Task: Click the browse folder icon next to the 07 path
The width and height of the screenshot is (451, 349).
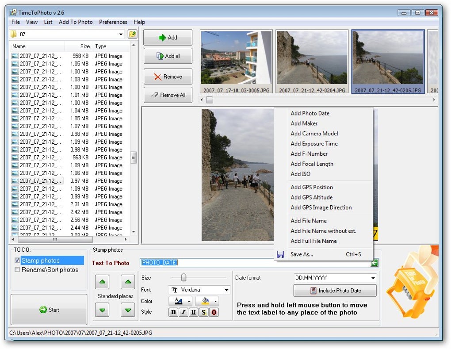Action: point(132,34)
